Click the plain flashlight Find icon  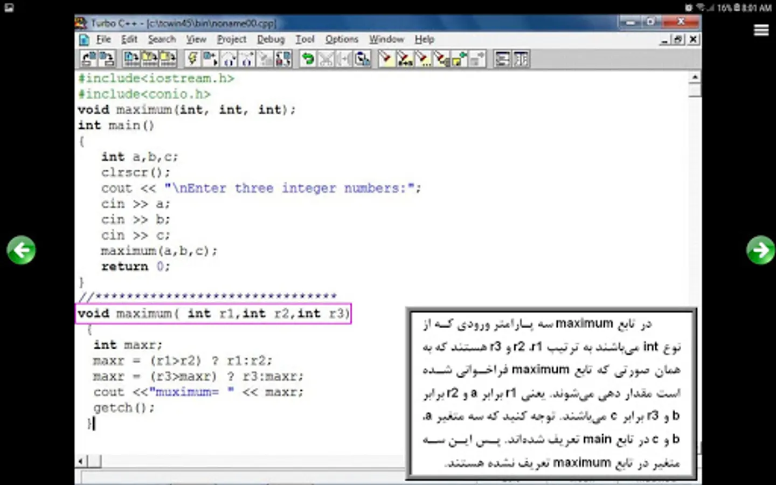386,59
